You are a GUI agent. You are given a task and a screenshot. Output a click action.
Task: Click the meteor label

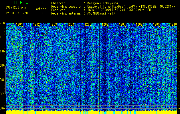point(41,9)
